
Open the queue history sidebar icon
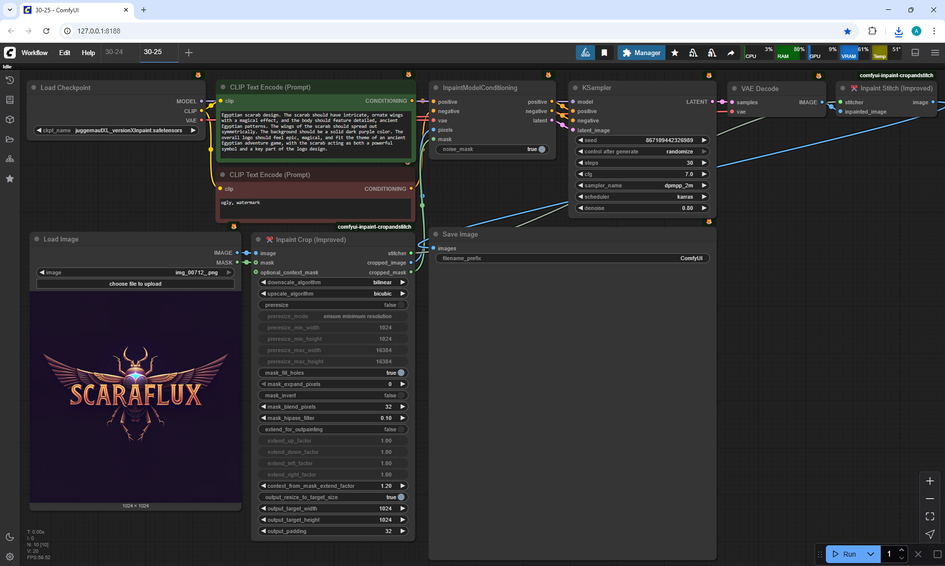[10, 80]
